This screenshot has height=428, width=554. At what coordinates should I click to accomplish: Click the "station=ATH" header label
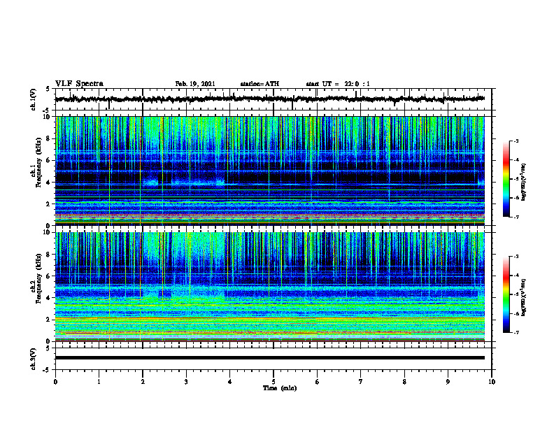point(260,84)
